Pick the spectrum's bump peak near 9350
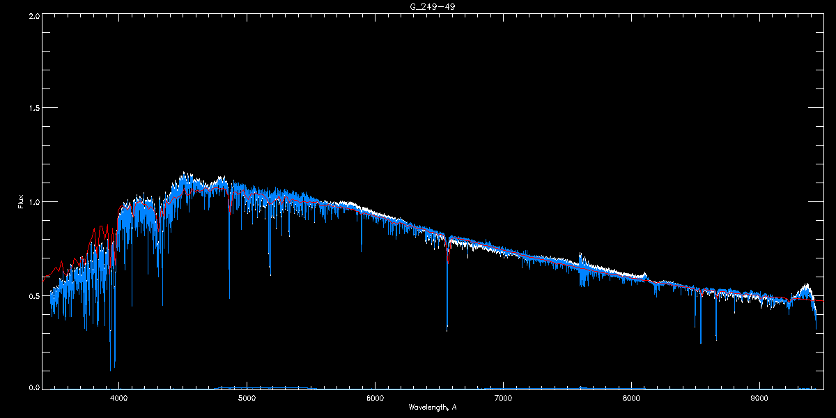 click(806, 286)
